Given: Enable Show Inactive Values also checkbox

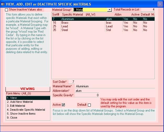Looking at the screenshot, I should coord(7,10).
